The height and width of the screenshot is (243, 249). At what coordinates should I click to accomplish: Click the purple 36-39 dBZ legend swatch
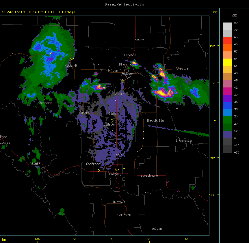tap(227, 98)
